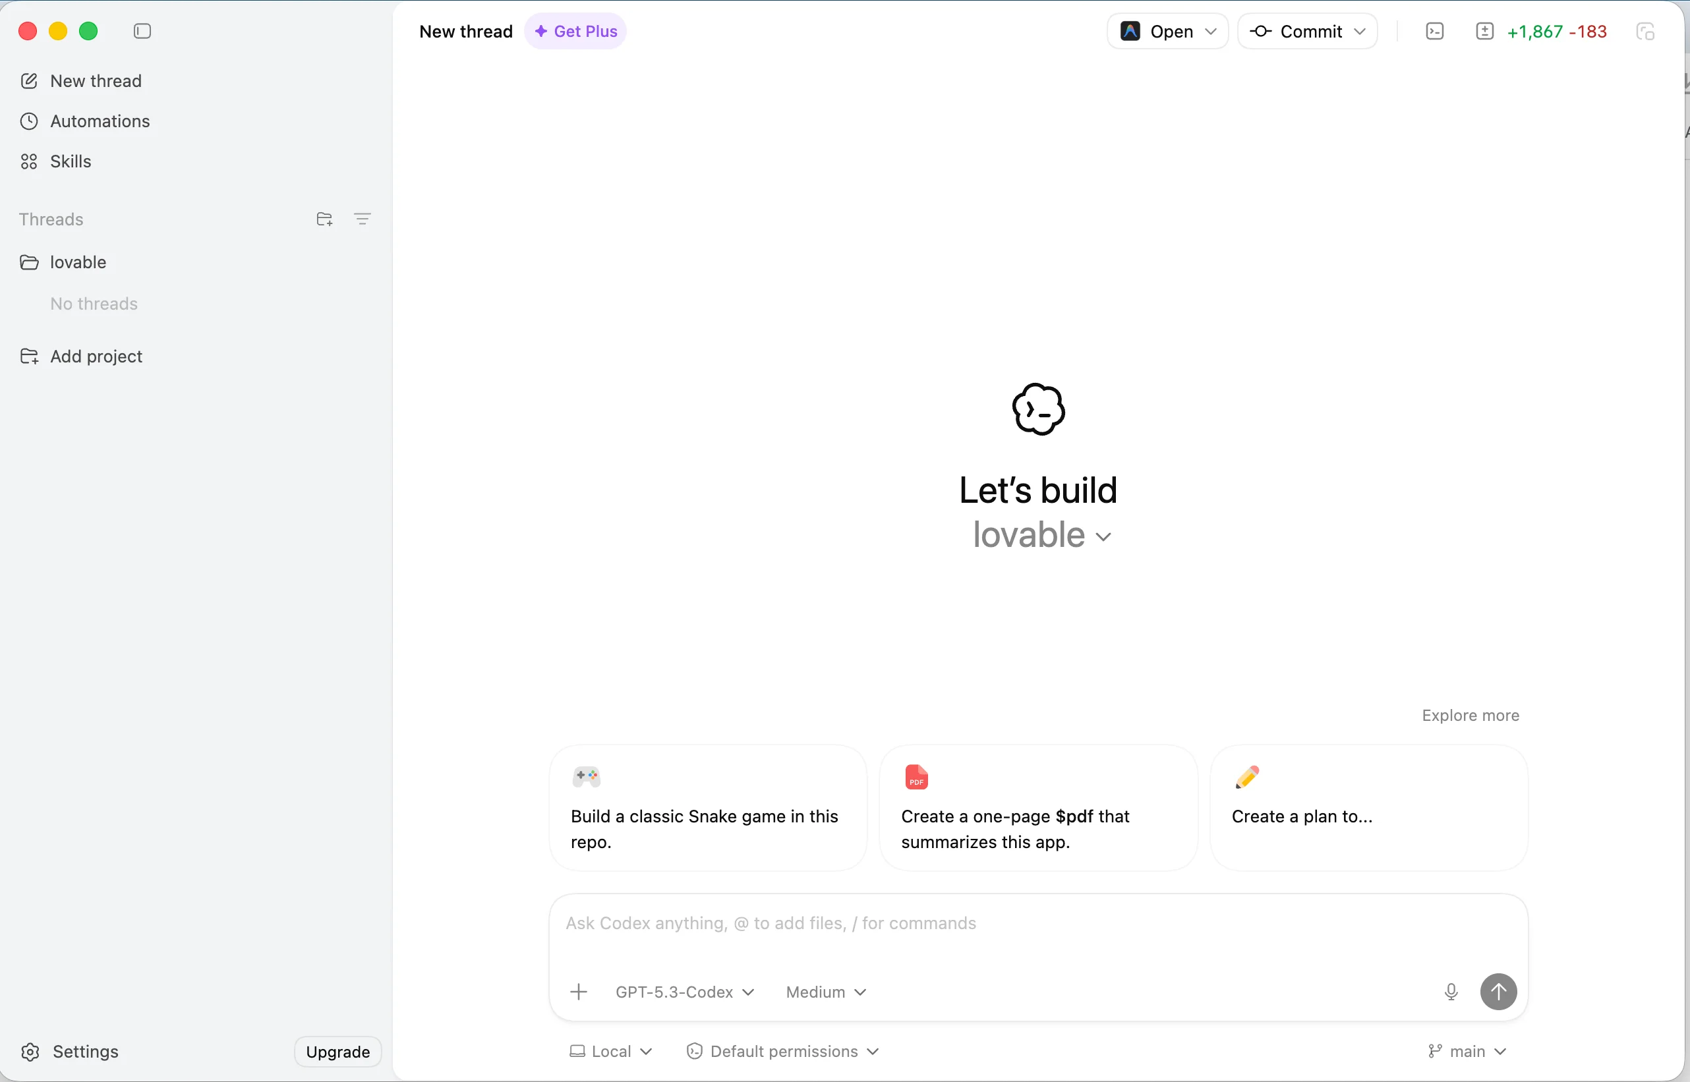Open Automations in the sidebar
The height and width of the screenshot is (1082, 1690).
pos(100,121)
